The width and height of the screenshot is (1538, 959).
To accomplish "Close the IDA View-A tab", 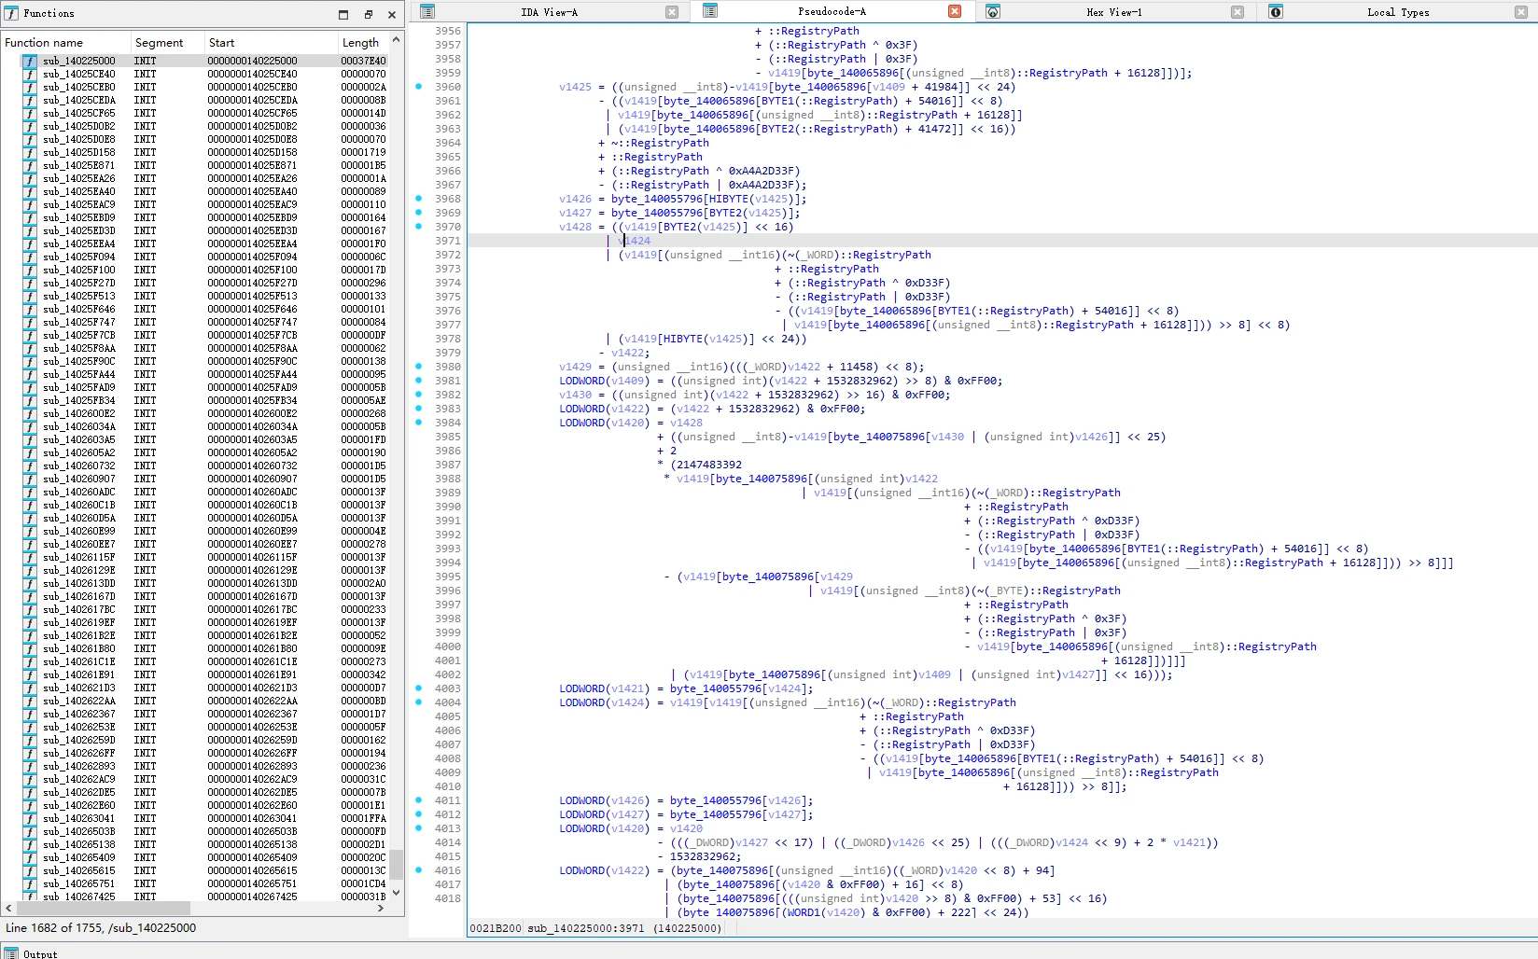I will 672,12.
